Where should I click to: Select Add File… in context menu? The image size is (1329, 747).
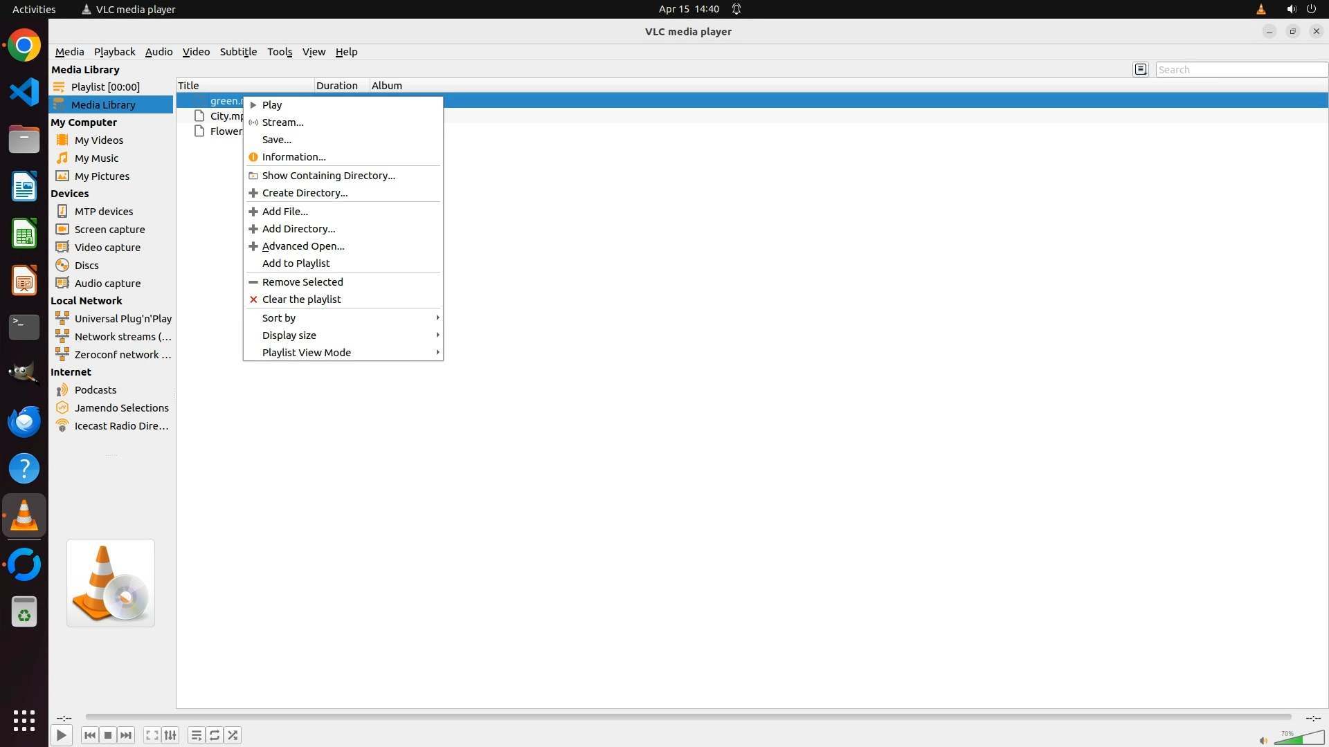tap(284, 212)
